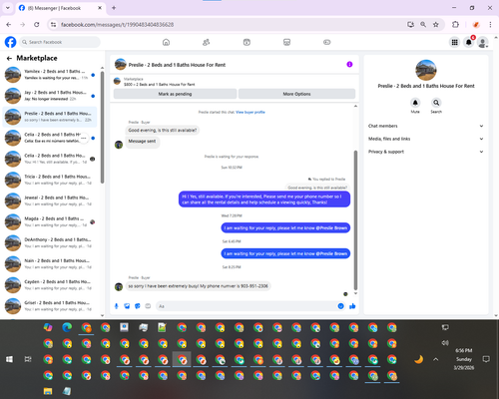Screen dimensions: 499x399
Task: Expand Media, files and links section
Action: 426,139
